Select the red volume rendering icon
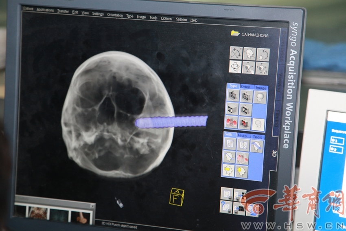 [x=232, y=122]
